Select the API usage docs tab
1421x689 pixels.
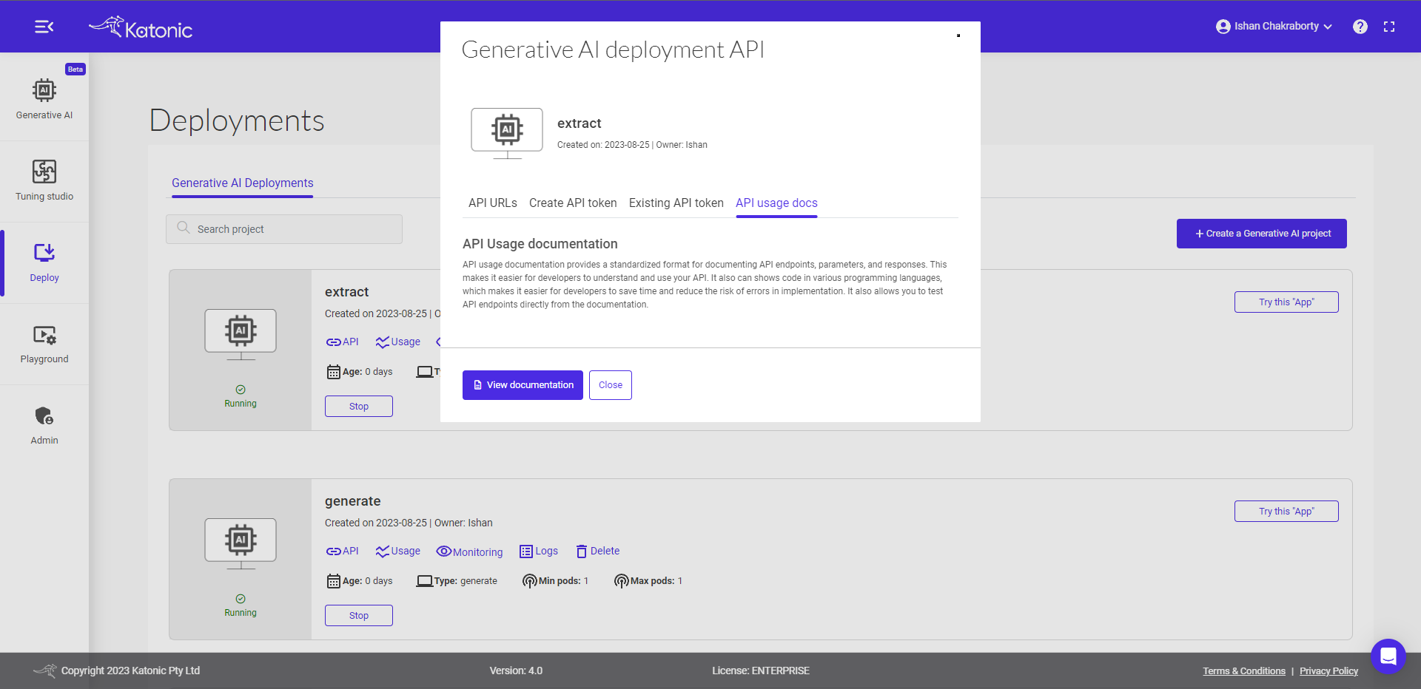click(776, 203)
